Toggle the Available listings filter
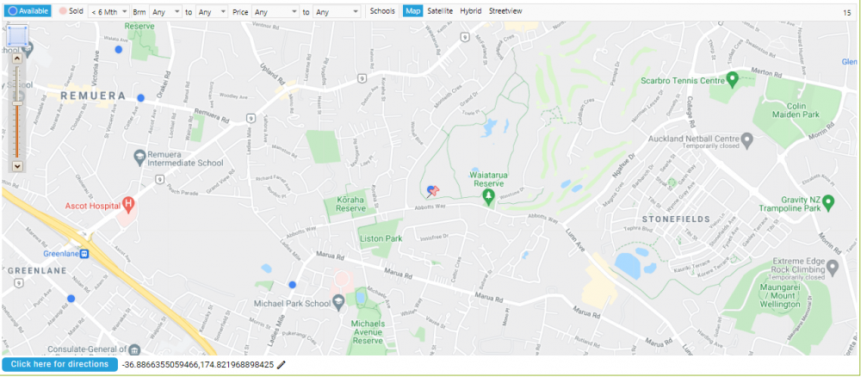This screenshot has height=377, width=861. [28, 11]
